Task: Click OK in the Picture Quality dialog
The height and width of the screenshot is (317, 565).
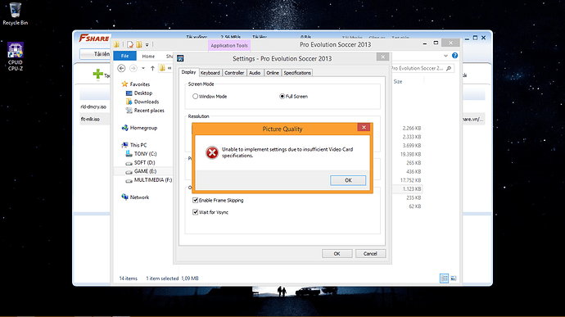Action: coord(348,180)
